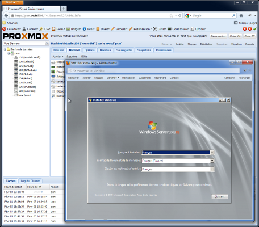Open the SendKey dropdown in console window

point(113,78)
